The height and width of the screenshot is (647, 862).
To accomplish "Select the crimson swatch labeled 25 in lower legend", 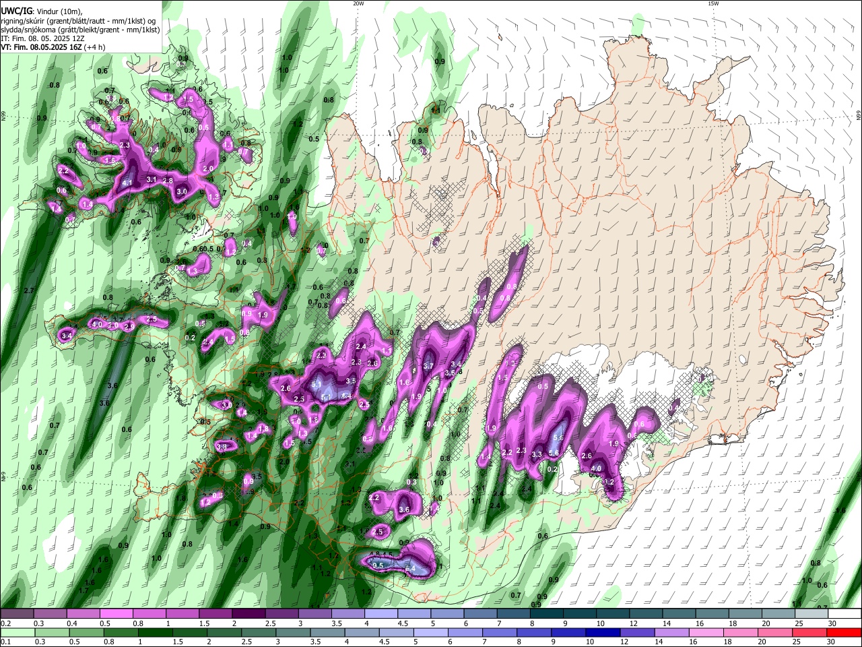I will click(x=810, y=632).
